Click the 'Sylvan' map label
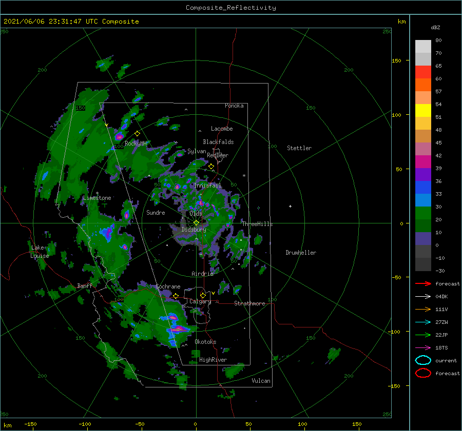The image size is (462, 431). point(197,151)
